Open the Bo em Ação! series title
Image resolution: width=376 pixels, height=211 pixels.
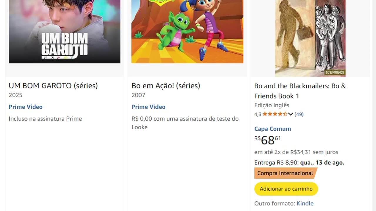(166, 86)
